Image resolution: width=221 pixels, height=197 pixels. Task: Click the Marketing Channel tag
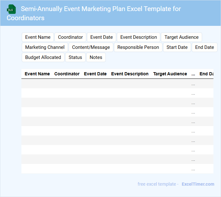click(x=45, y=47)
